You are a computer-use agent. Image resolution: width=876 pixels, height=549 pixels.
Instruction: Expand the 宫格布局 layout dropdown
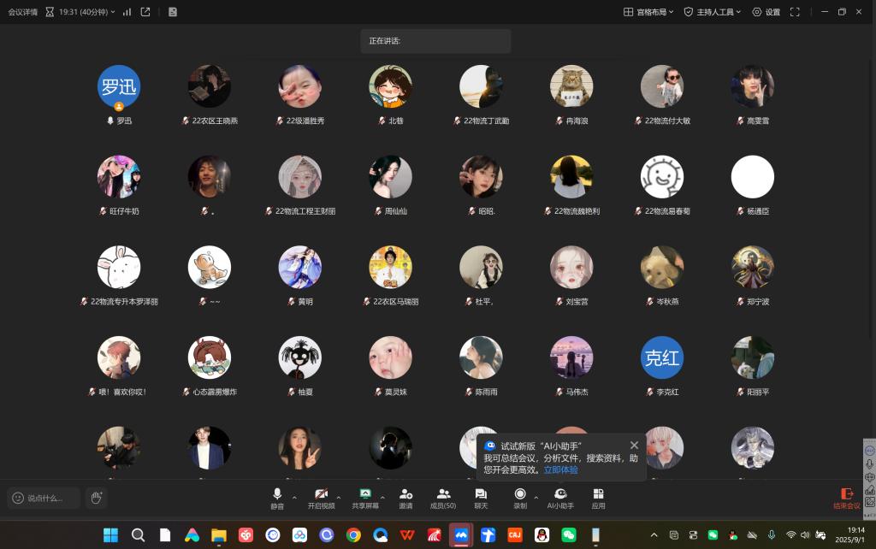tap(650, 12)
